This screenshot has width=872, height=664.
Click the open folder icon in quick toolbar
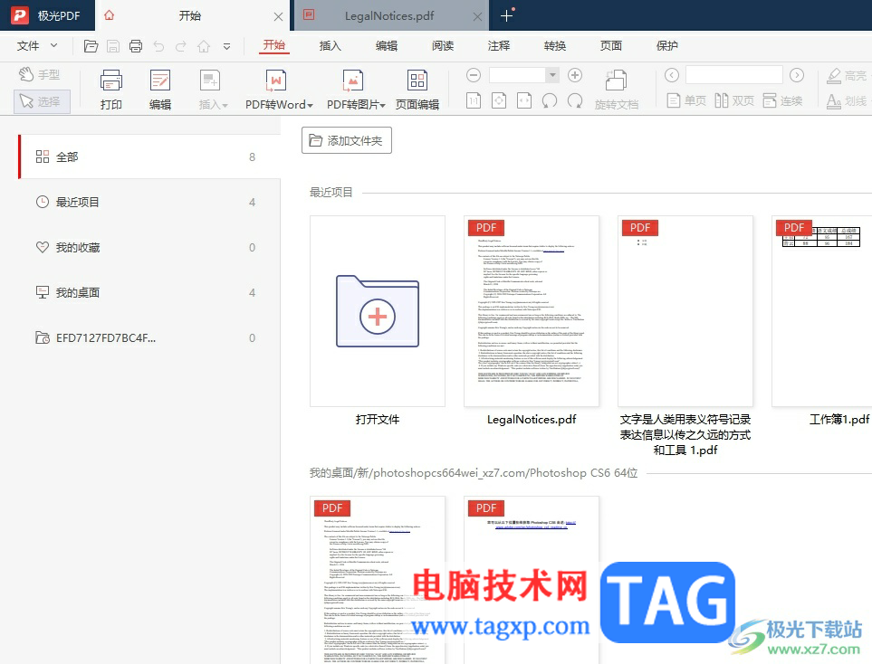(x=91, y=46)
